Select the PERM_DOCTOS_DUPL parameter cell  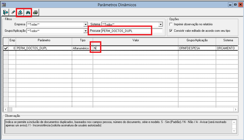click(44, 48)
